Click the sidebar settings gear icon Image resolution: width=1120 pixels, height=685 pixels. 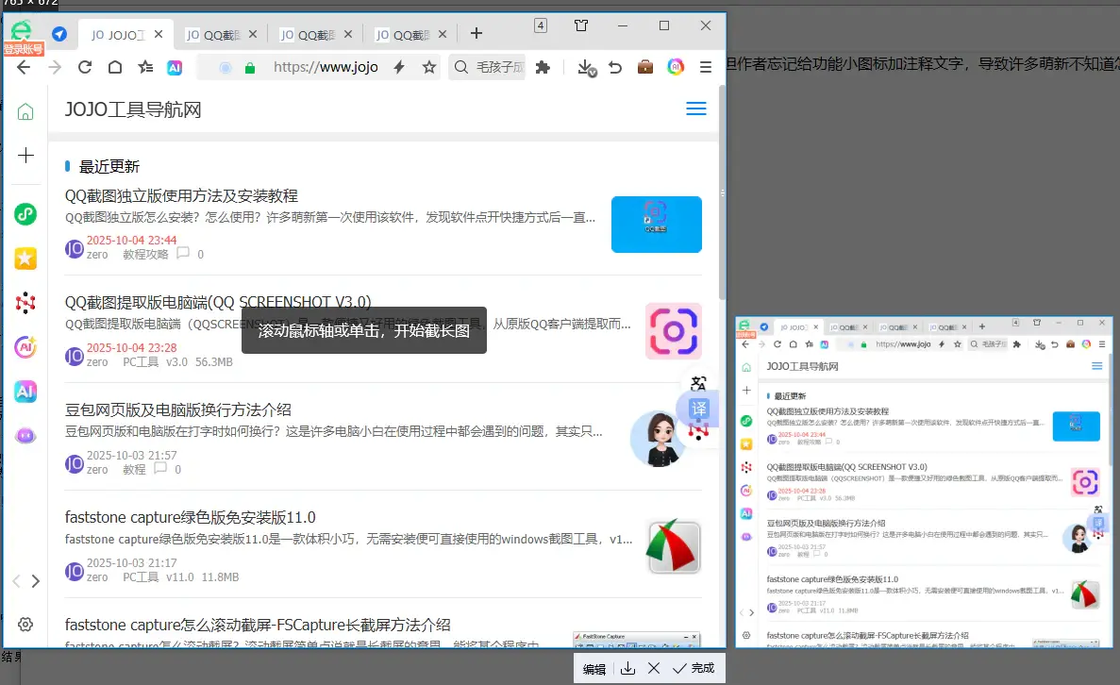[x=25, y=624]
